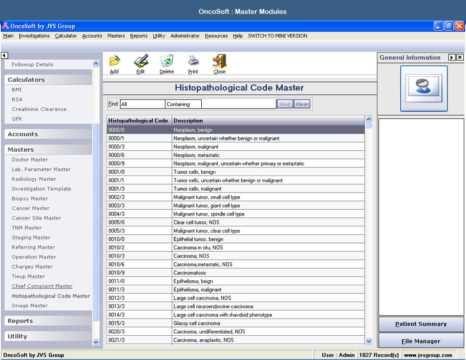Open the Accounts menu
Screen dimensions: 466x360
tap(92, 36)
